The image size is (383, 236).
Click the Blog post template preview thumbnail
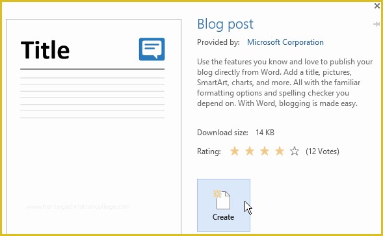click(94, 126)
